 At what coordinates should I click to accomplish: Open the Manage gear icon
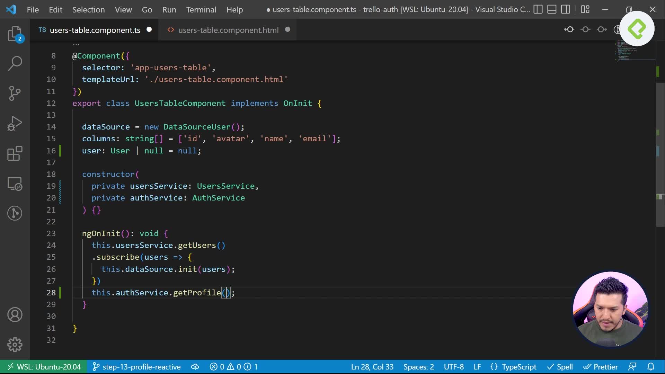(x=15, y=345)
